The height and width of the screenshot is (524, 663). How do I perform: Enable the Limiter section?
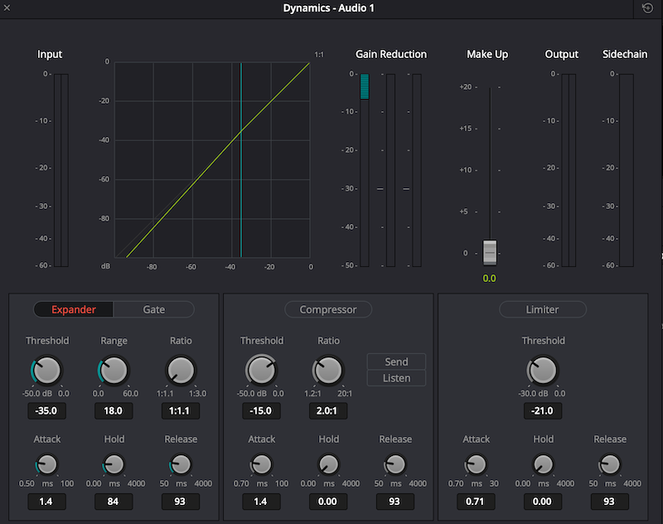click(543, 309)
